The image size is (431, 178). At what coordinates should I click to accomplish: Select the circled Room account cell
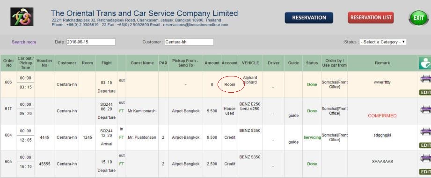click(229, 84)
